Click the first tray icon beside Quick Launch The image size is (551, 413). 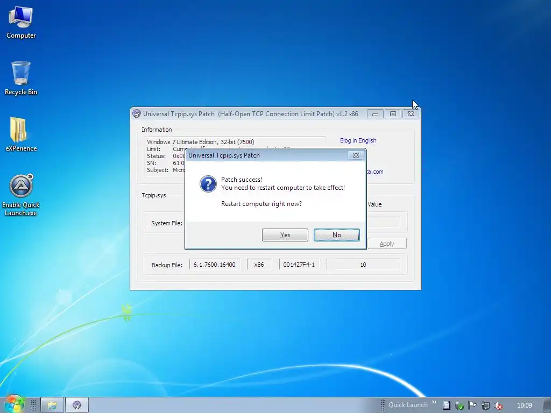(446, 405)
